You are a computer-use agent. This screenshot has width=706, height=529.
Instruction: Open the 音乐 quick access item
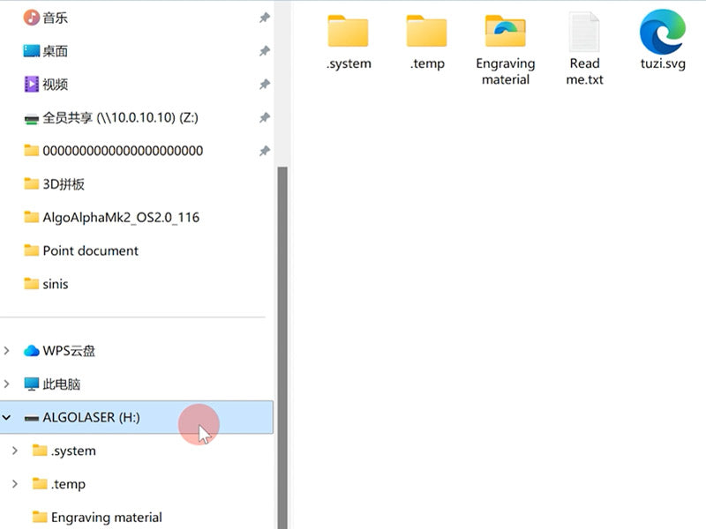pos(55,18)
